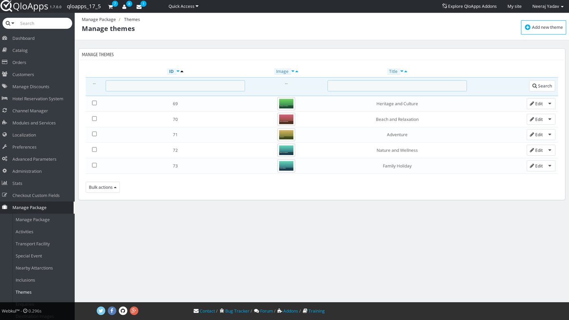Select checkbox for Beach and Relaxation theme

pyautogui.click(x=94, y=119)
